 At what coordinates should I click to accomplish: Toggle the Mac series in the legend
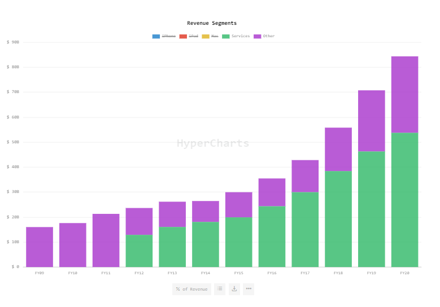click(215, 36)
